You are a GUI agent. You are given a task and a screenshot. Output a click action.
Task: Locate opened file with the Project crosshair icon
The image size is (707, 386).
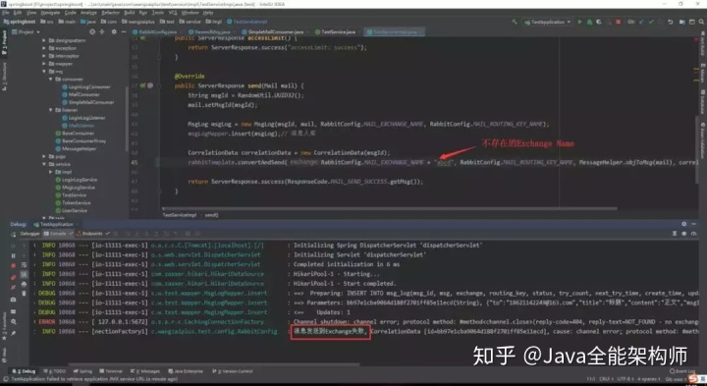(x=92, y=32)
